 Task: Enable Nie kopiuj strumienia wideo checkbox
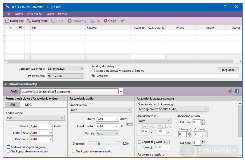point(8,151)
